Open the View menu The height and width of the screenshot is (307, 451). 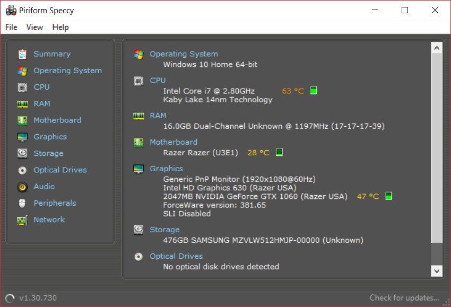coord(34,27)
